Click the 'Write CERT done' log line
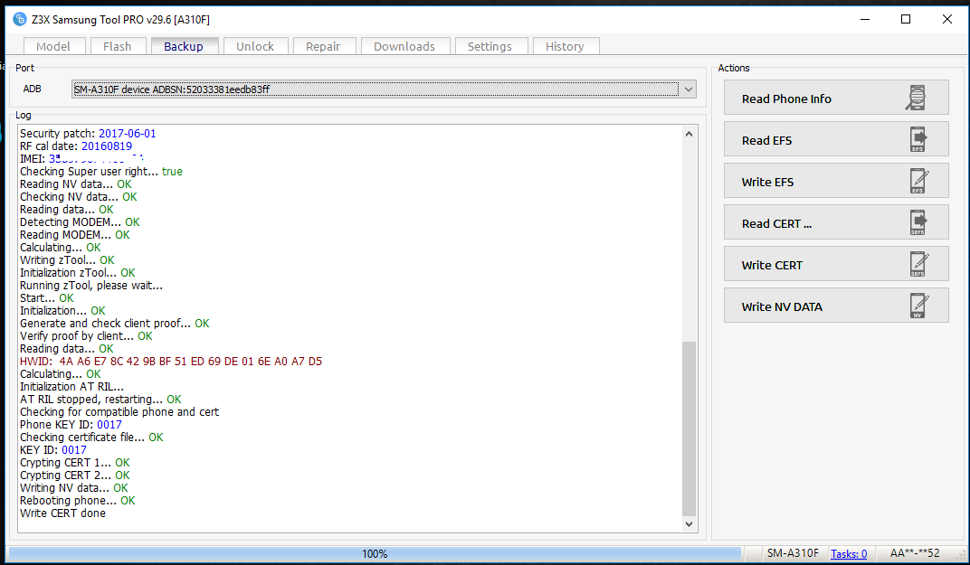The image size is (970, 565). tap(62, 513)
